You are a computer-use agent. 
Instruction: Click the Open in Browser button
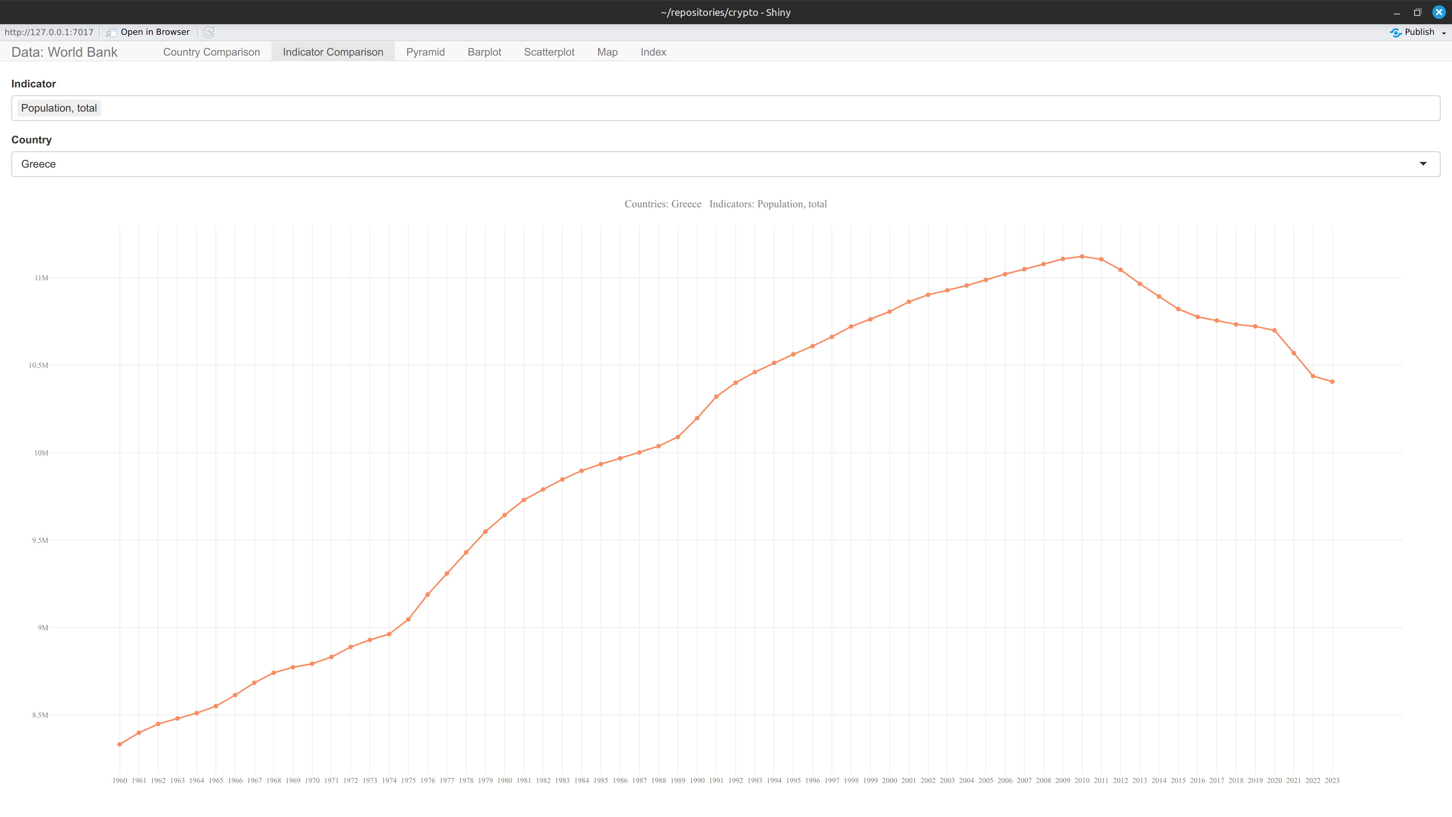149,32
